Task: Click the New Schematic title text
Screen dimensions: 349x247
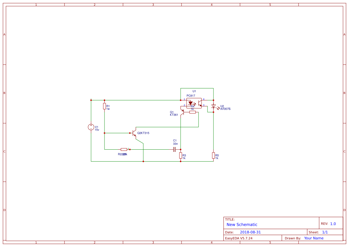Action: pos(242,224)
